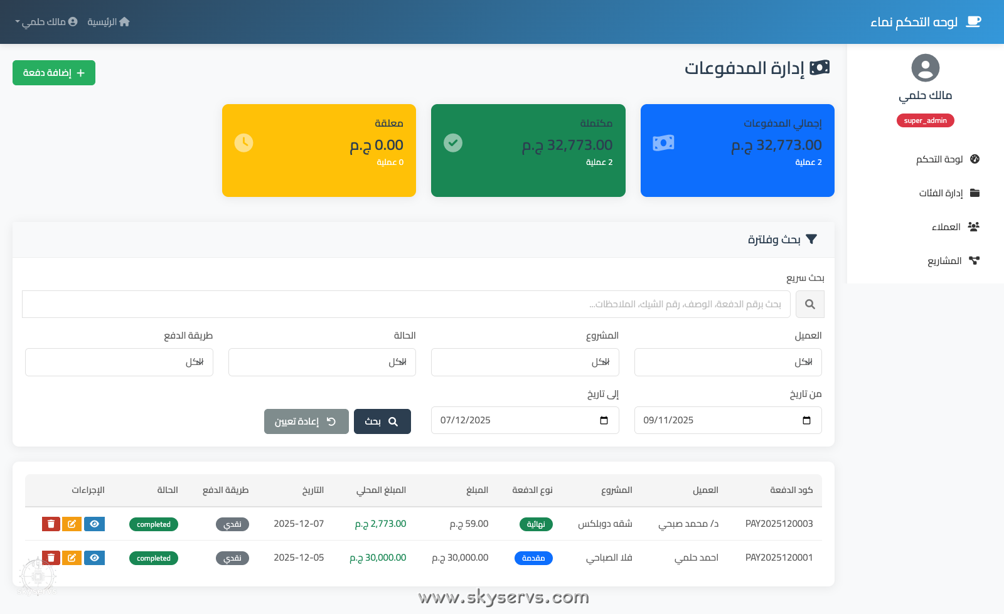1004x614 pixels.
Task: View details of payment PAY2025120003 with eye icon
Action: [x=94, y=524]
